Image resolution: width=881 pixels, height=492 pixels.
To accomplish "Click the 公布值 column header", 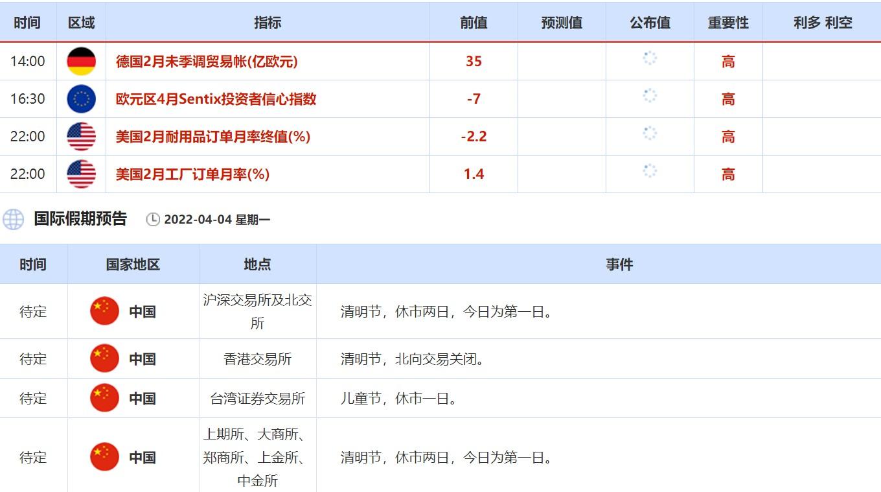I will click(x=650, y=23).
